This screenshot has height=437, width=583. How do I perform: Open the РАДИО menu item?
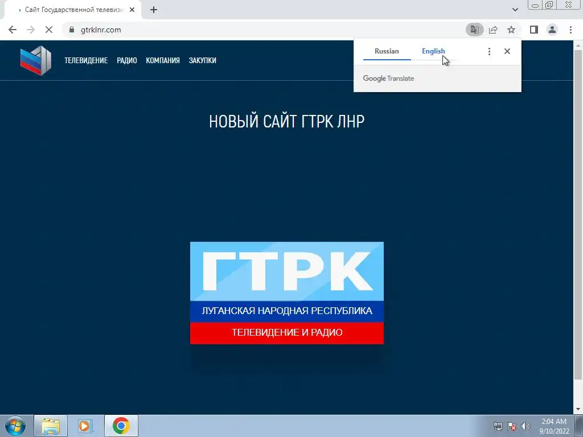coord(127,60)
